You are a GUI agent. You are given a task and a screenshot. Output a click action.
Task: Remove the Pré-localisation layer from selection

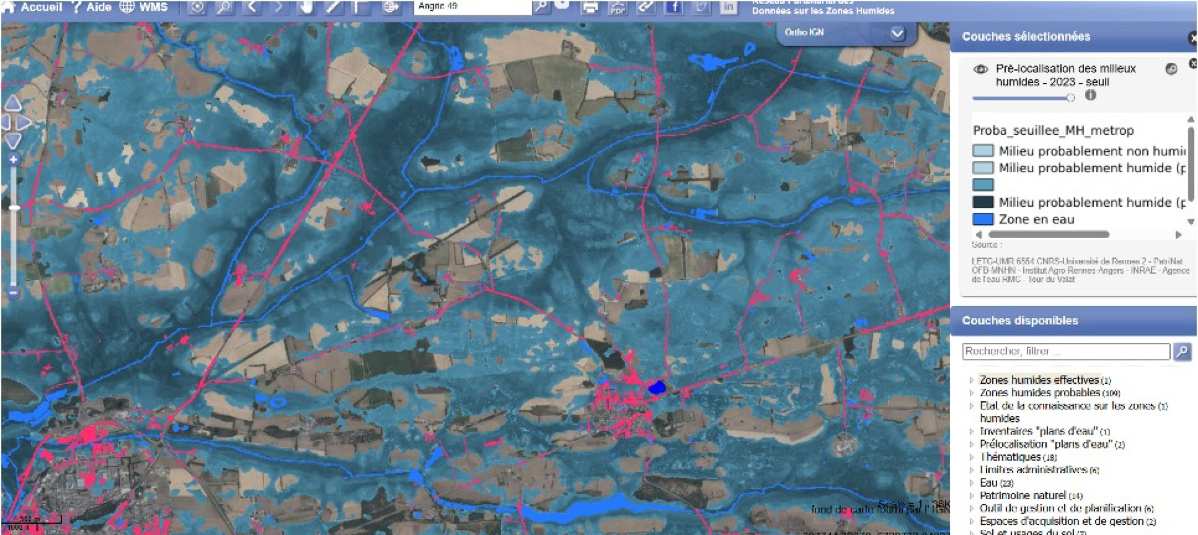click(x=1192, y=64)
